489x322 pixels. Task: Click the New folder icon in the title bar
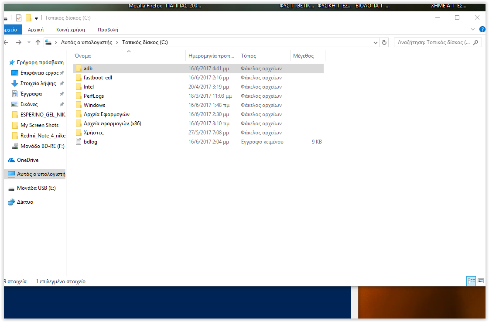point(28,18)
